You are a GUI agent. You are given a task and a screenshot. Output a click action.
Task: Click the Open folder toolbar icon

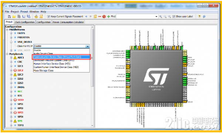[x=14, y=17]
